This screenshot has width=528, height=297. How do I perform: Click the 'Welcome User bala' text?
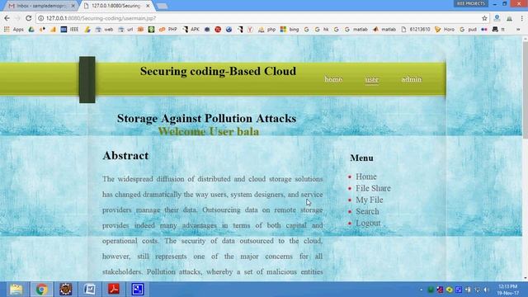(209, 132)
